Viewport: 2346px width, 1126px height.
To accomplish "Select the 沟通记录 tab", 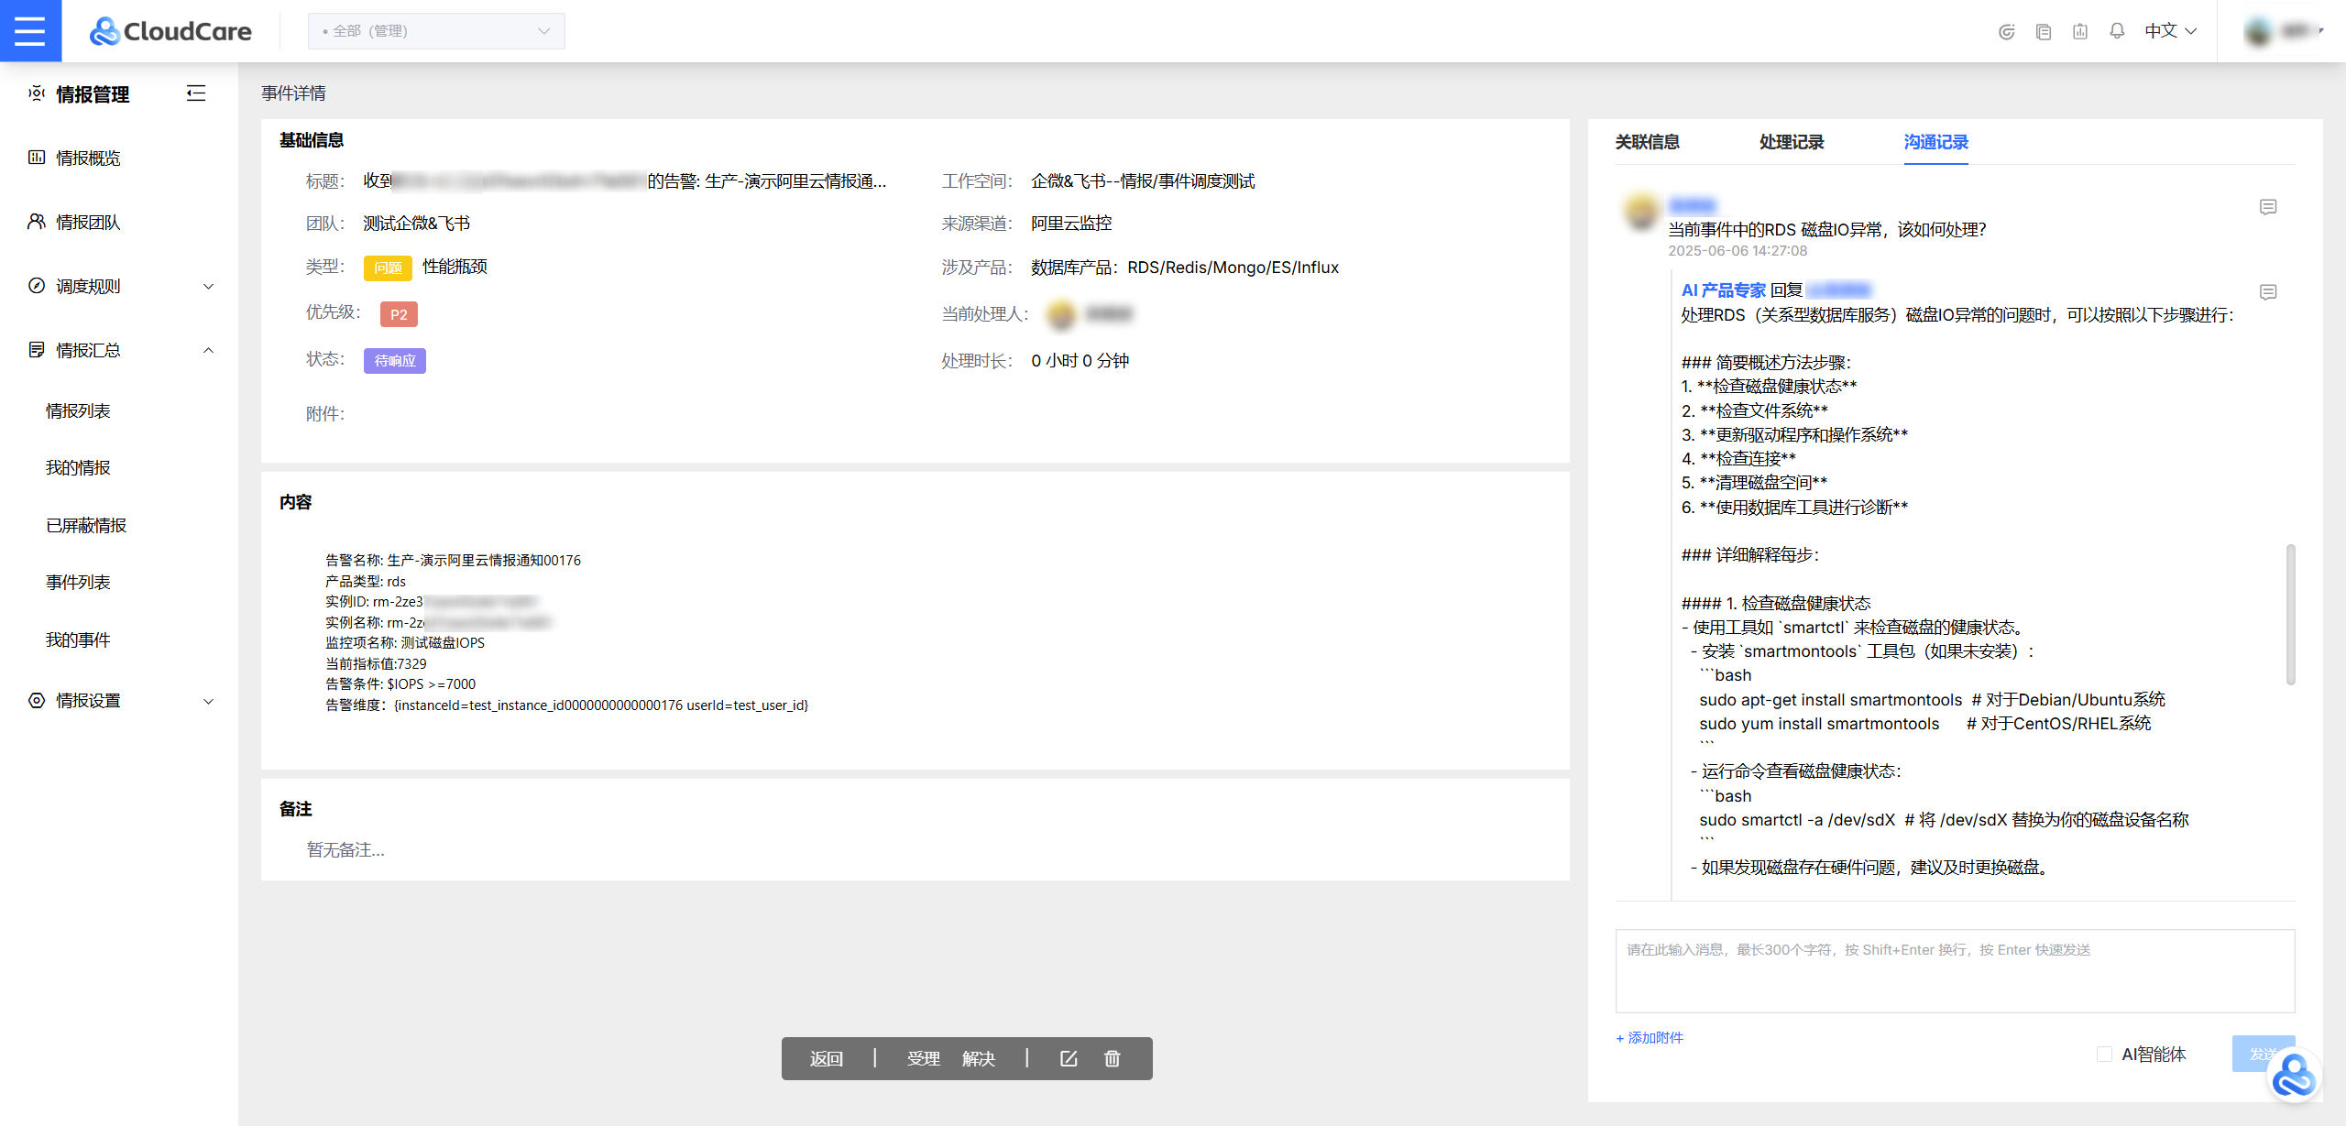I will click(1935, 142).
